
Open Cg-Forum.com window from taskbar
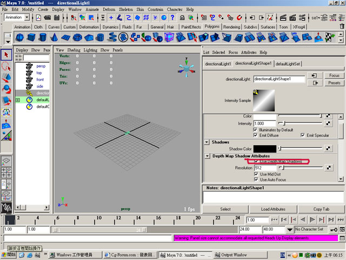pyautogui.click(x=130, y=255)
